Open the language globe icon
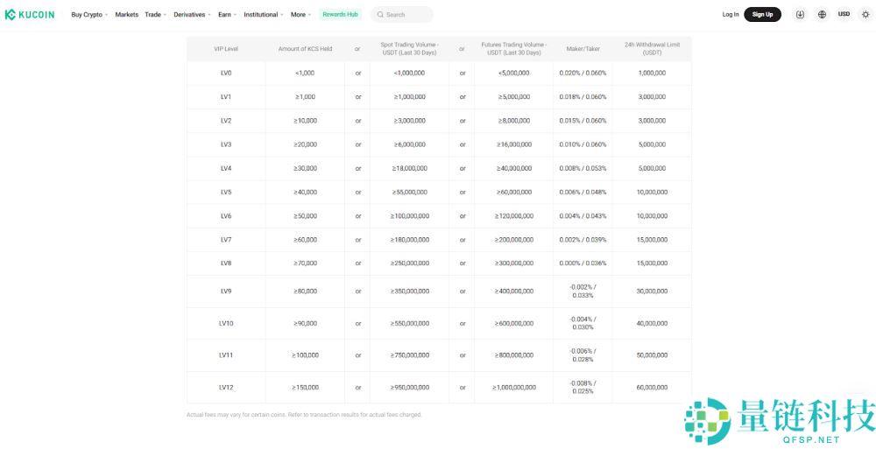Image resolution: width=876 pixels, height=449 pixels. (x=822, y=14)
